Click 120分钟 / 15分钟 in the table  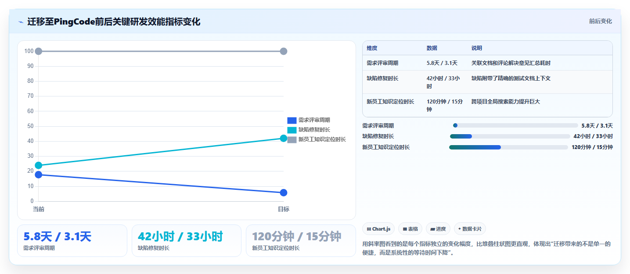(x=445, y=106)
